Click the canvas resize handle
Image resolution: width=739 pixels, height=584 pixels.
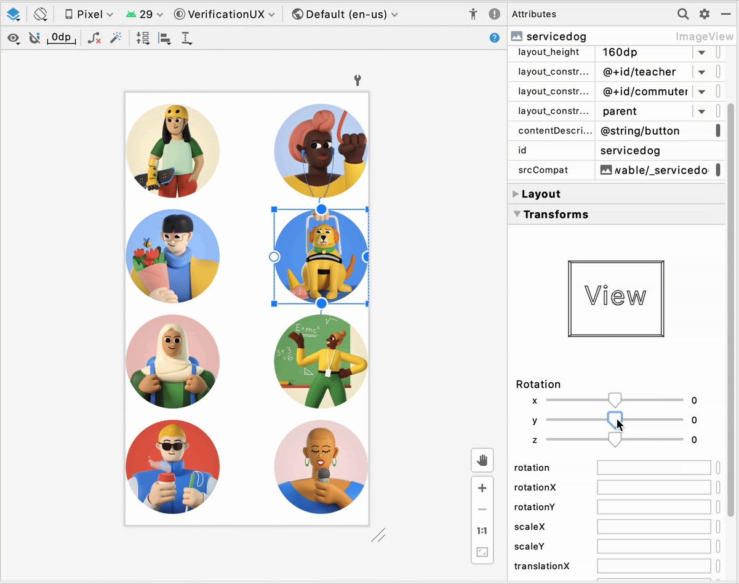tap(378, 535)
